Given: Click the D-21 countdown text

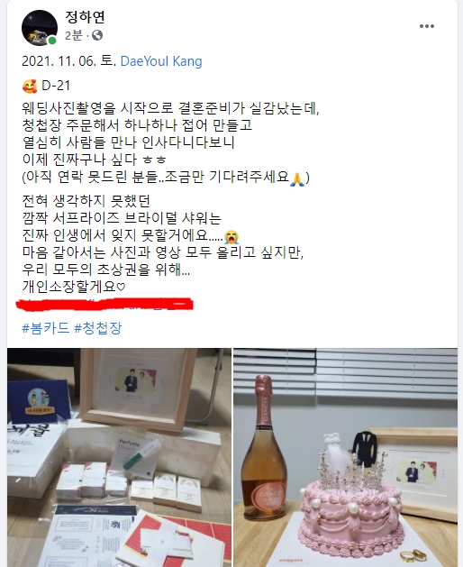Looking at the screenshot, I should [56, 86].
